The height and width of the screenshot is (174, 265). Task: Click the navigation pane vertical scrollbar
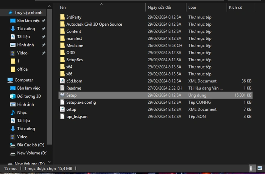pyautogui.click(x=49, y=76)
